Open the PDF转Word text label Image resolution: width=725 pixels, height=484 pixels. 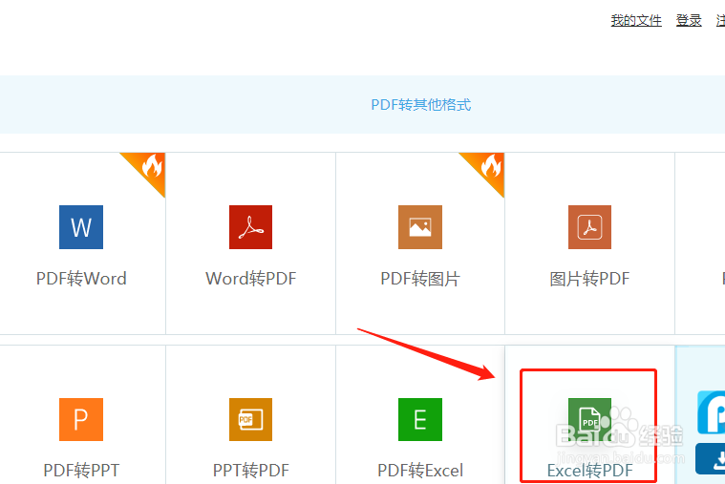pos(81,279)
